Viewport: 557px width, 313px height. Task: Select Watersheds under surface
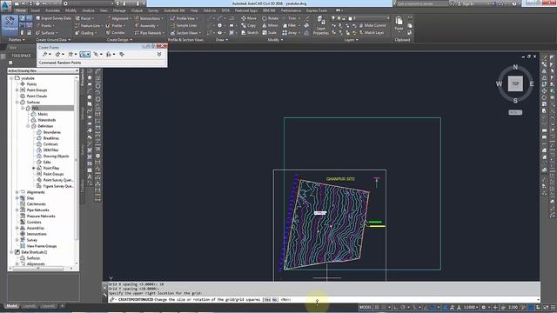click(x=46, y=120)
